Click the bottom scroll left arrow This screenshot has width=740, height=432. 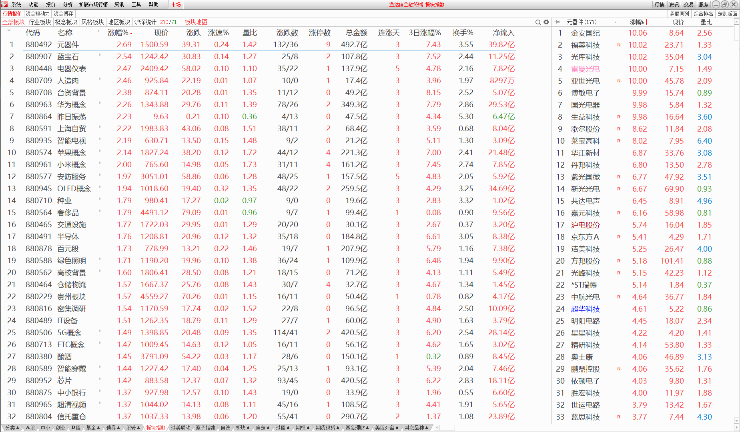click(436, 428)
